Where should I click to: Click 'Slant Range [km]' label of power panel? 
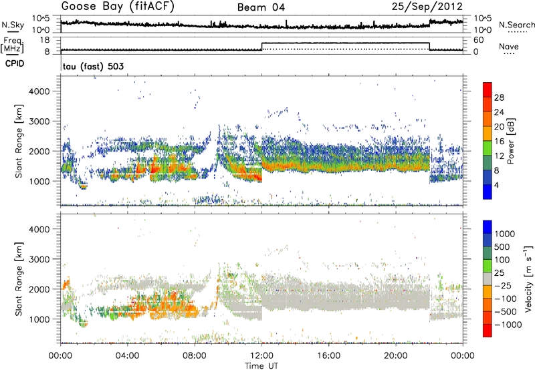pyautogui.click(x=19, y=141)
